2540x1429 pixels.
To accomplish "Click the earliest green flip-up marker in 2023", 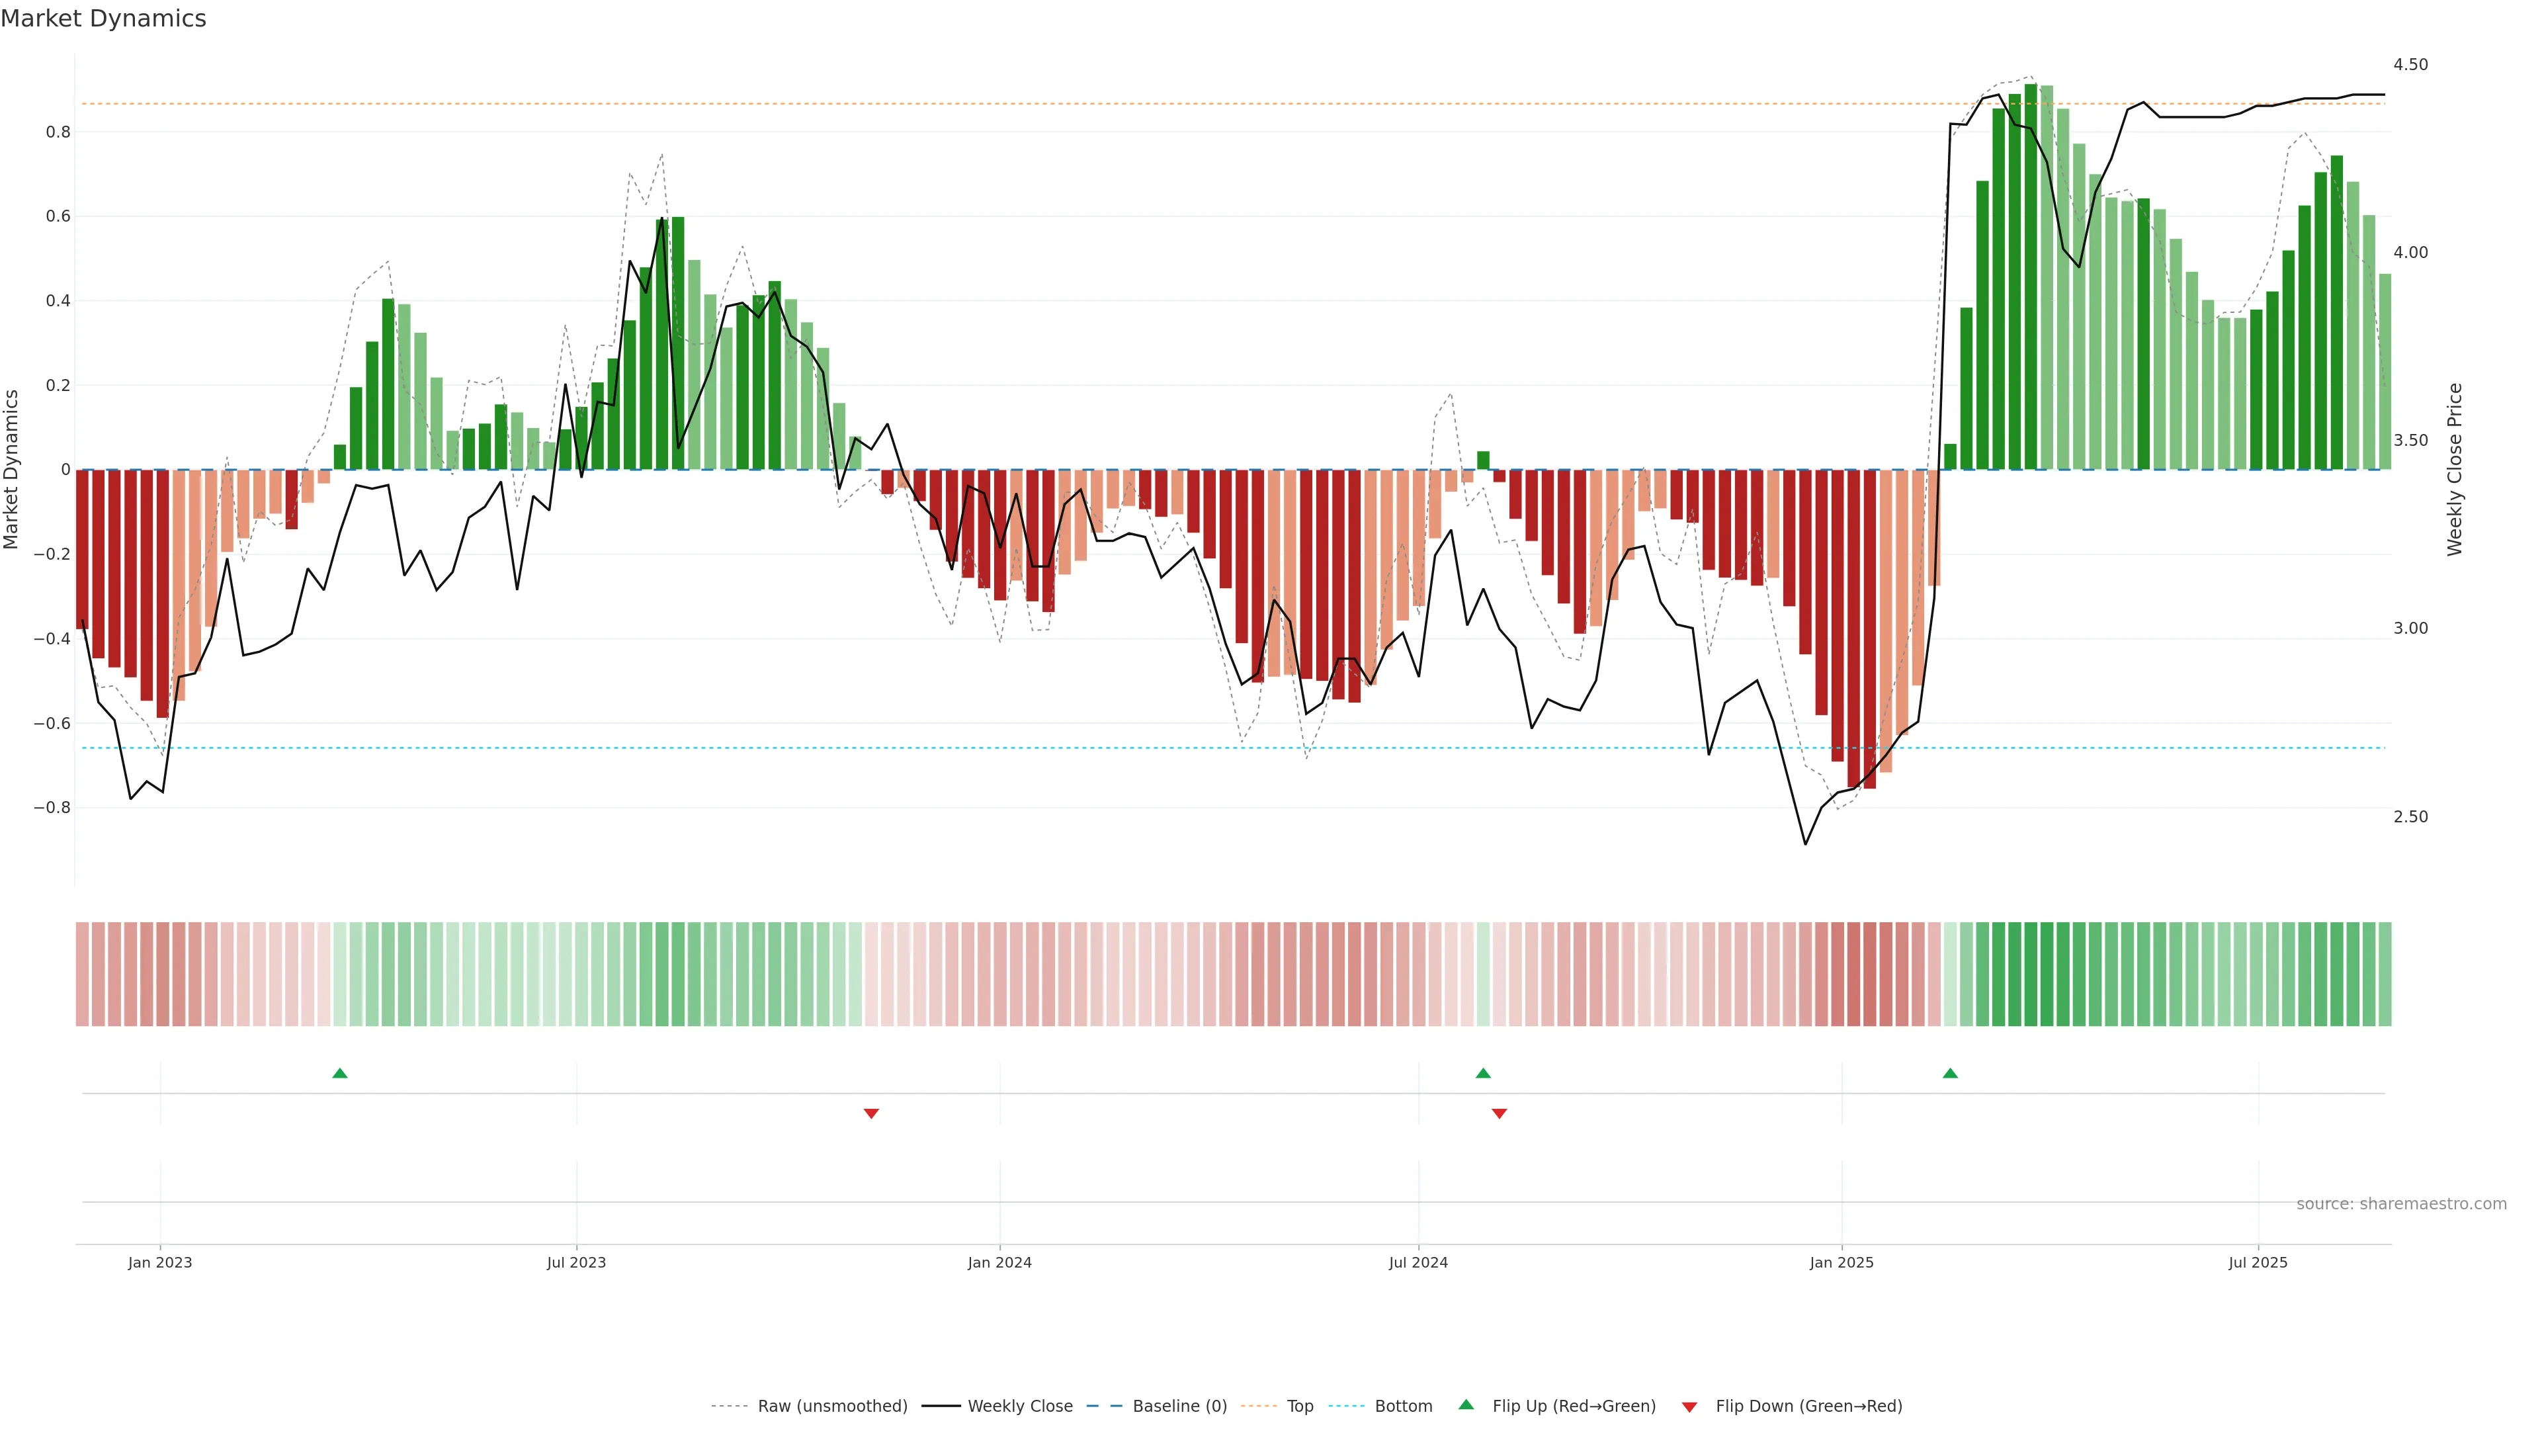I will [x=340, y=1073].
